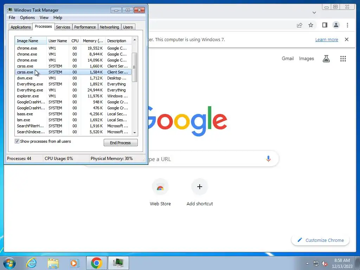Select Everything.exe row owned by VM1
The width and height of the screenshot is (360, 270).
pos(73,90)
